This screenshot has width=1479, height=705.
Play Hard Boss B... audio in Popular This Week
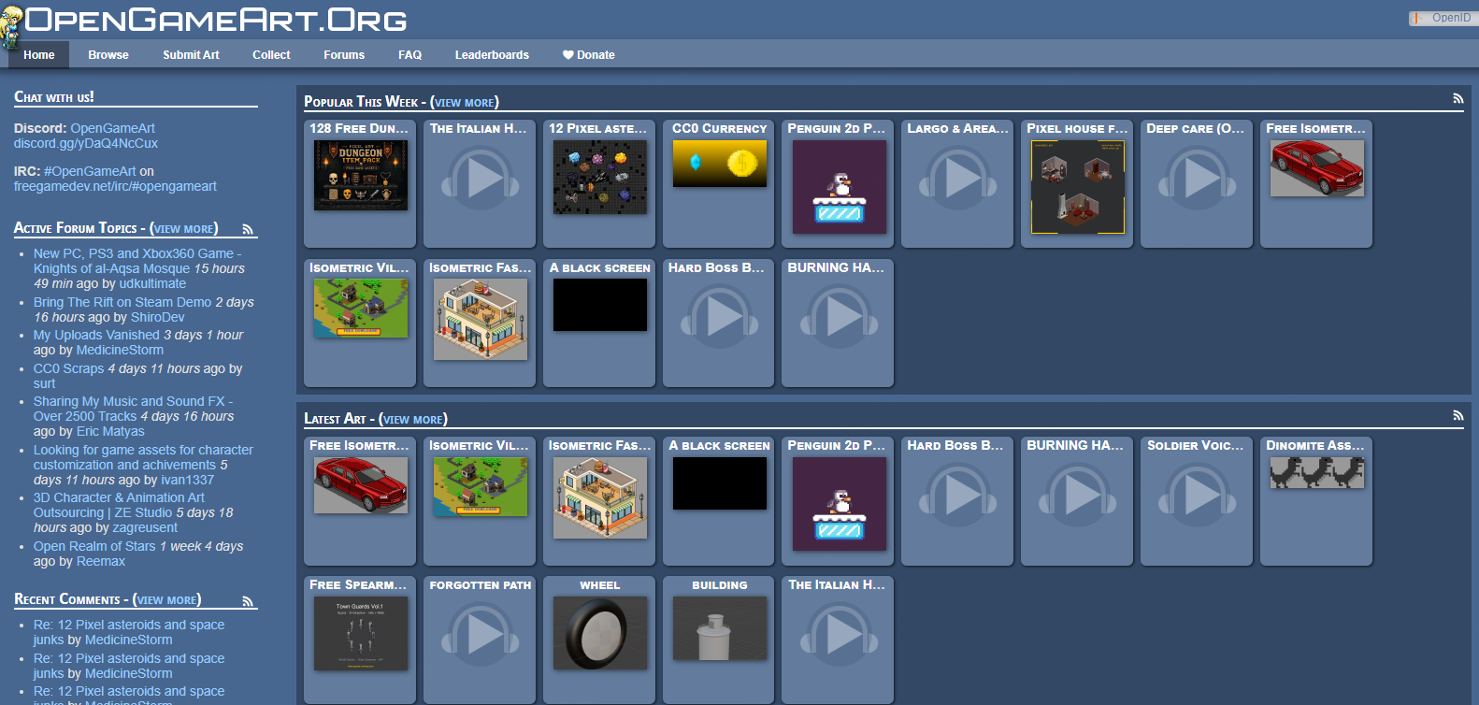pos(719,317)
